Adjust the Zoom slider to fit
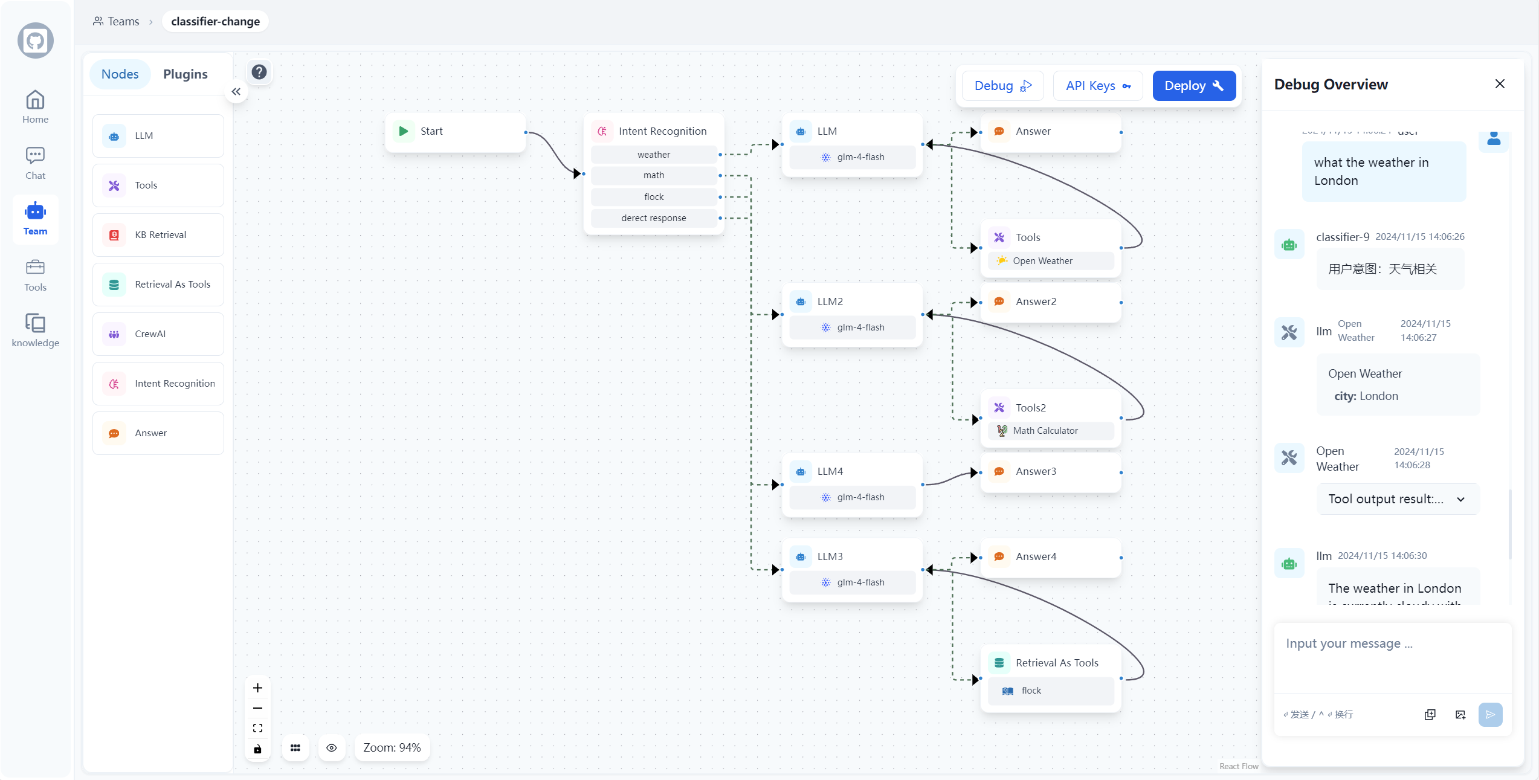The image size is (1539, 780). (257, 727)
